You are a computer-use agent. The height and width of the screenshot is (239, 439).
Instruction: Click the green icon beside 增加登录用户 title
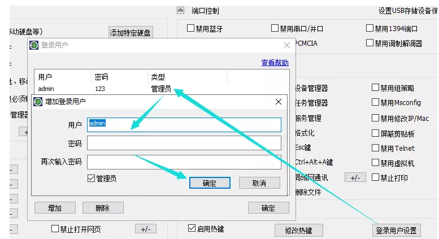(38, 102)
